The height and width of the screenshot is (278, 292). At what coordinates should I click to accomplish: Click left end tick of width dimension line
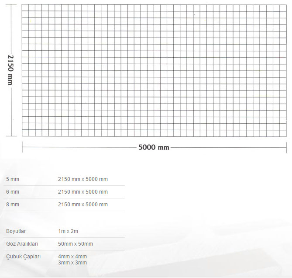coord(22,147)
